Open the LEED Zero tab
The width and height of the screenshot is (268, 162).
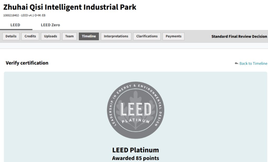tap(50, 25)
